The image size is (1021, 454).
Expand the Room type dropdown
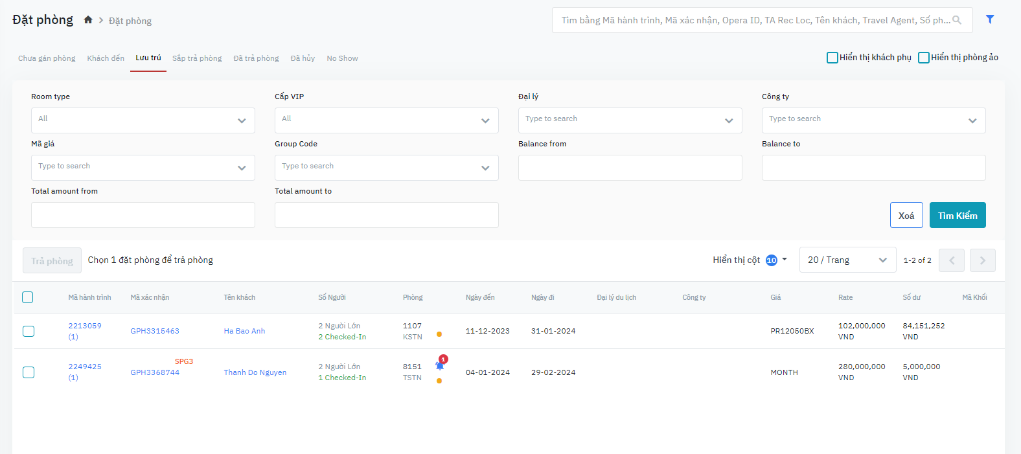[x=143, y=120]
